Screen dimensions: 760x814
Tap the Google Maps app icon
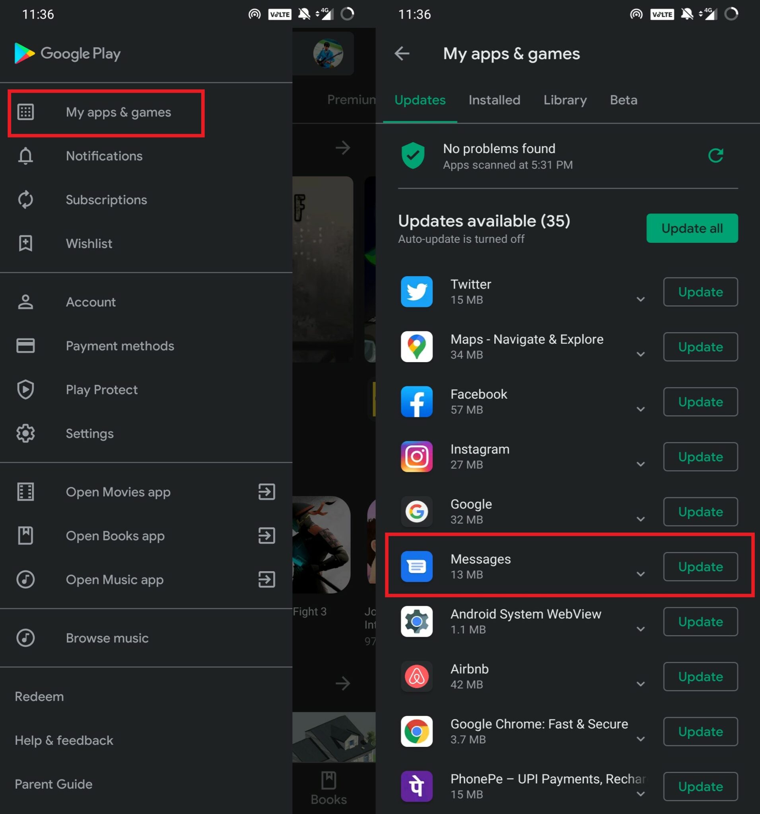tap(417, 347)
